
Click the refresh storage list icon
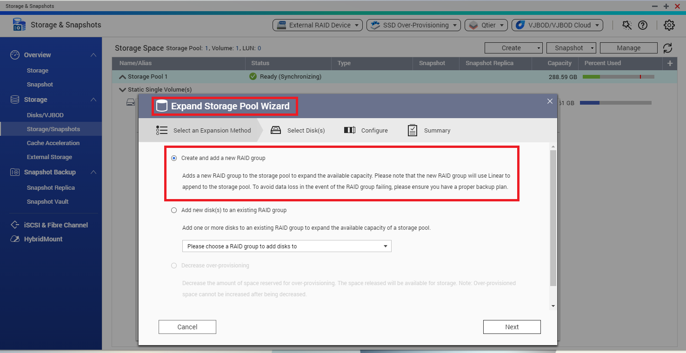click(x=667, y=48)
